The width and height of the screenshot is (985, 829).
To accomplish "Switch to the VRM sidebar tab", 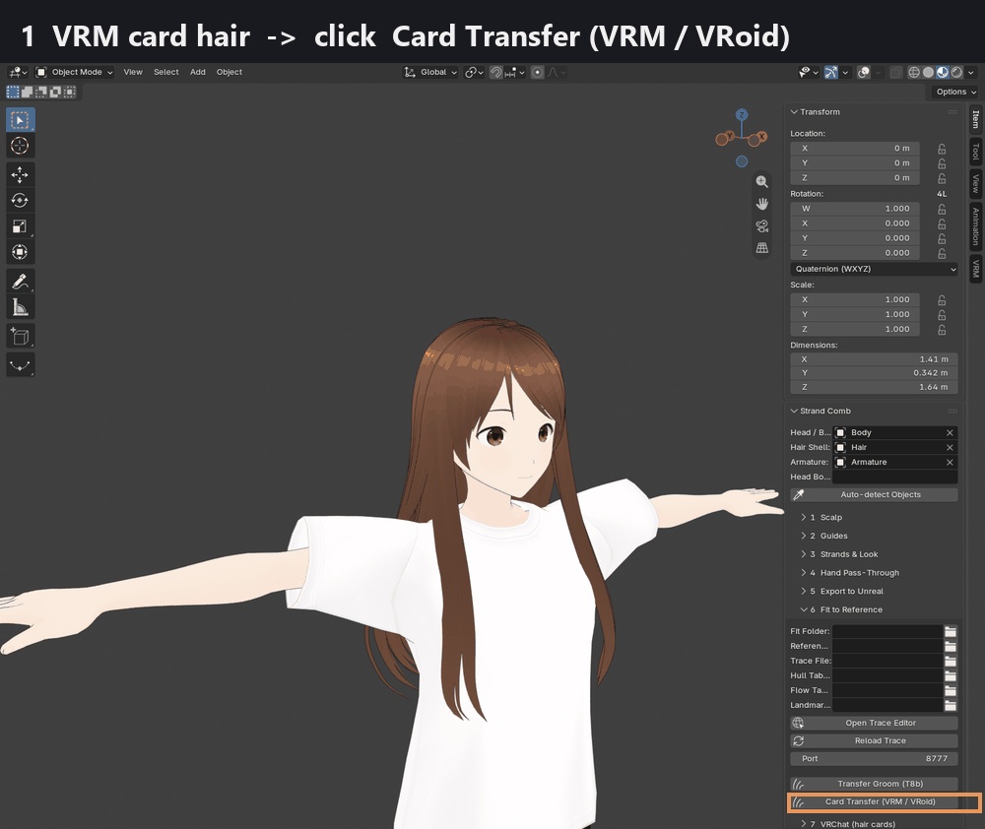I will pos(975,268).
